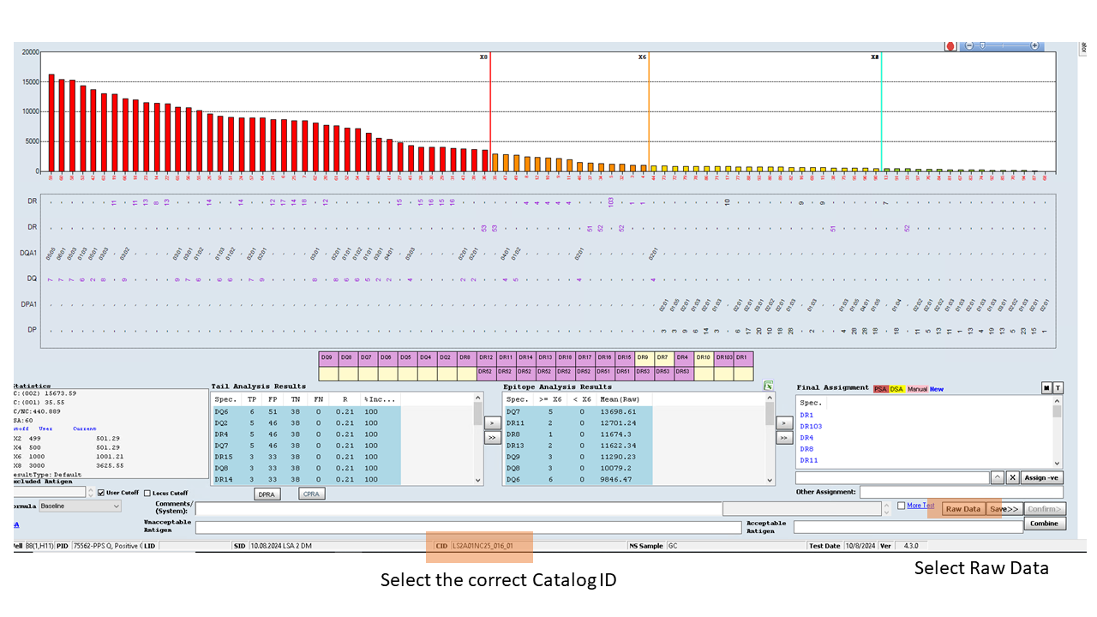Screen dimensions: 1097x617
Task: Open the Baseline formula dropdown
Action: click(x=80, y=506)
